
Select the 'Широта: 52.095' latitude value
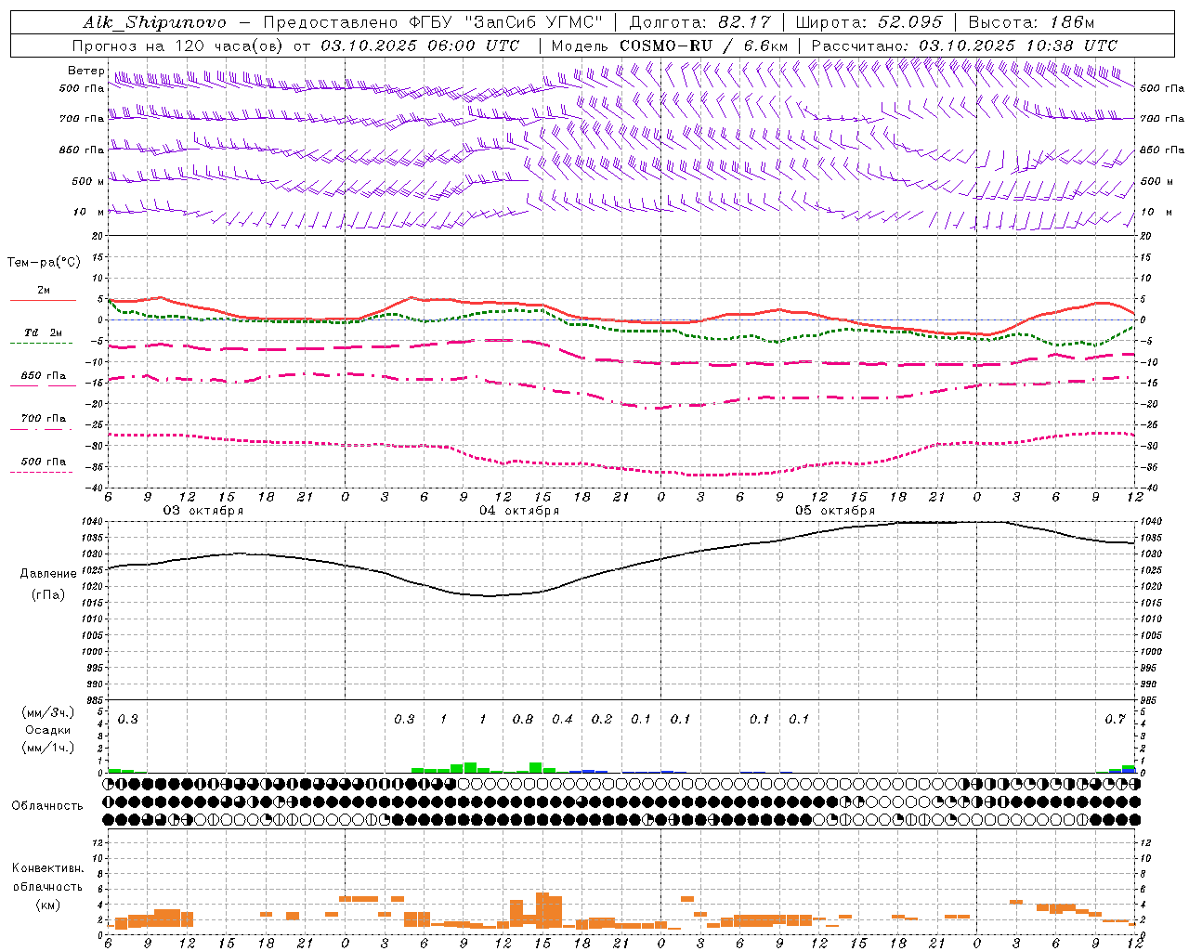pos(869,22)
